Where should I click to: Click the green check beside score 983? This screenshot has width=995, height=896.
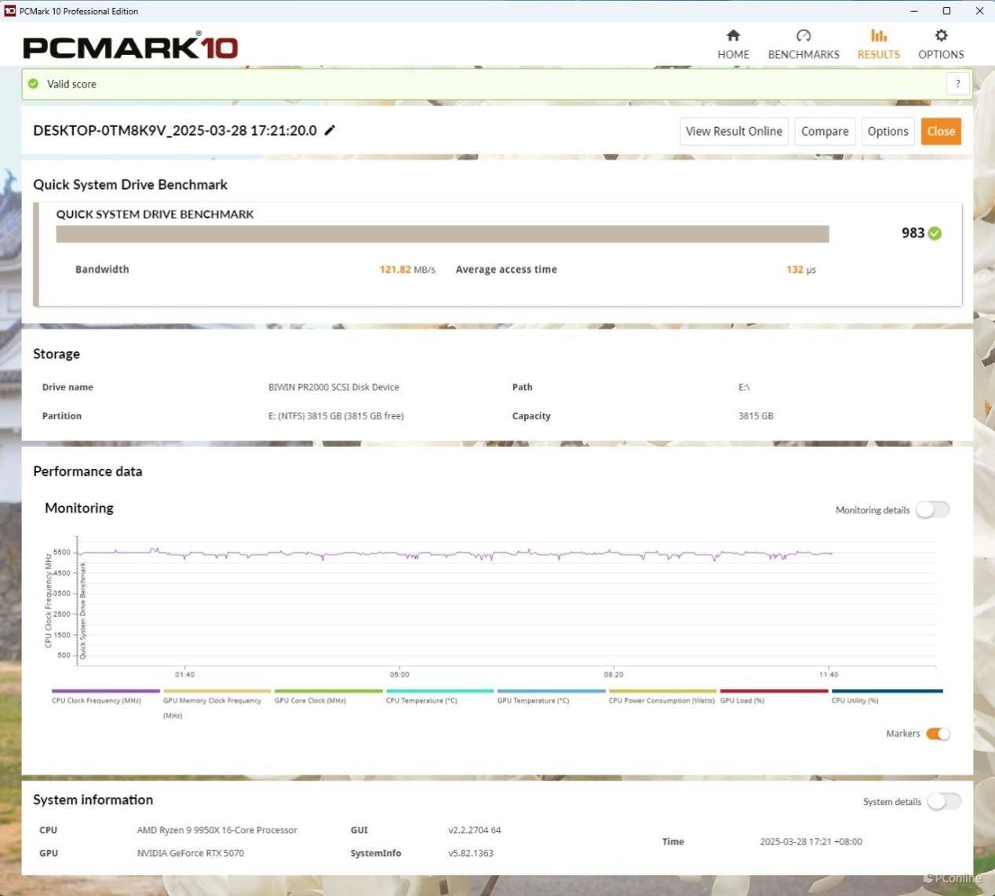[x=935, y=233]
